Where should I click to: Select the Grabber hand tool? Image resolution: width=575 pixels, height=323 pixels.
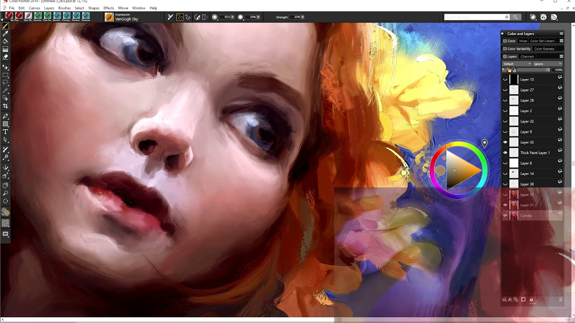pyautogui.click(x=5, y=185)
